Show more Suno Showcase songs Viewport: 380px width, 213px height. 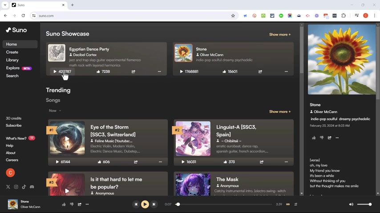280,35
